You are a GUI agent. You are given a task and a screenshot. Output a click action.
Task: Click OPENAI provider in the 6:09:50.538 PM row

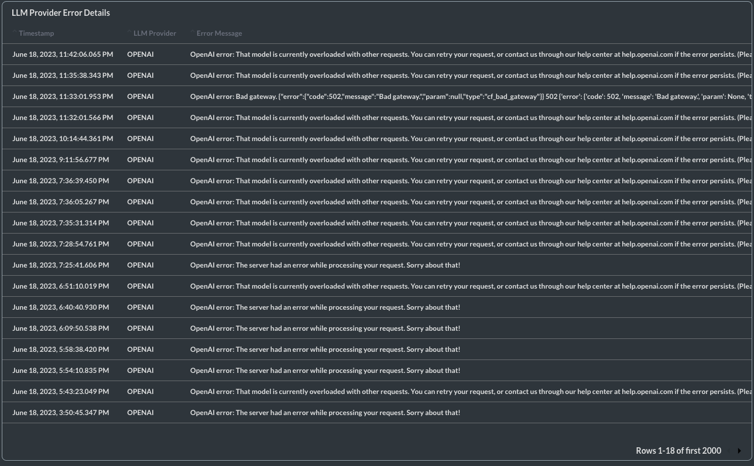(140, 328)
